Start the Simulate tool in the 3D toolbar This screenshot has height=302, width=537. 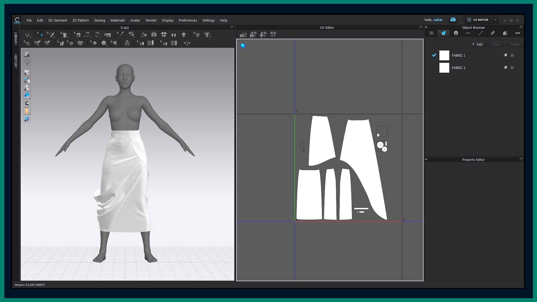point(27,35)
